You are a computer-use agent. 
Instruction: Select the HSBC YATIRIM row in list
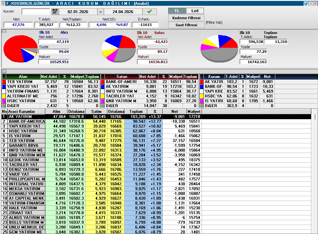pos(156,131)
